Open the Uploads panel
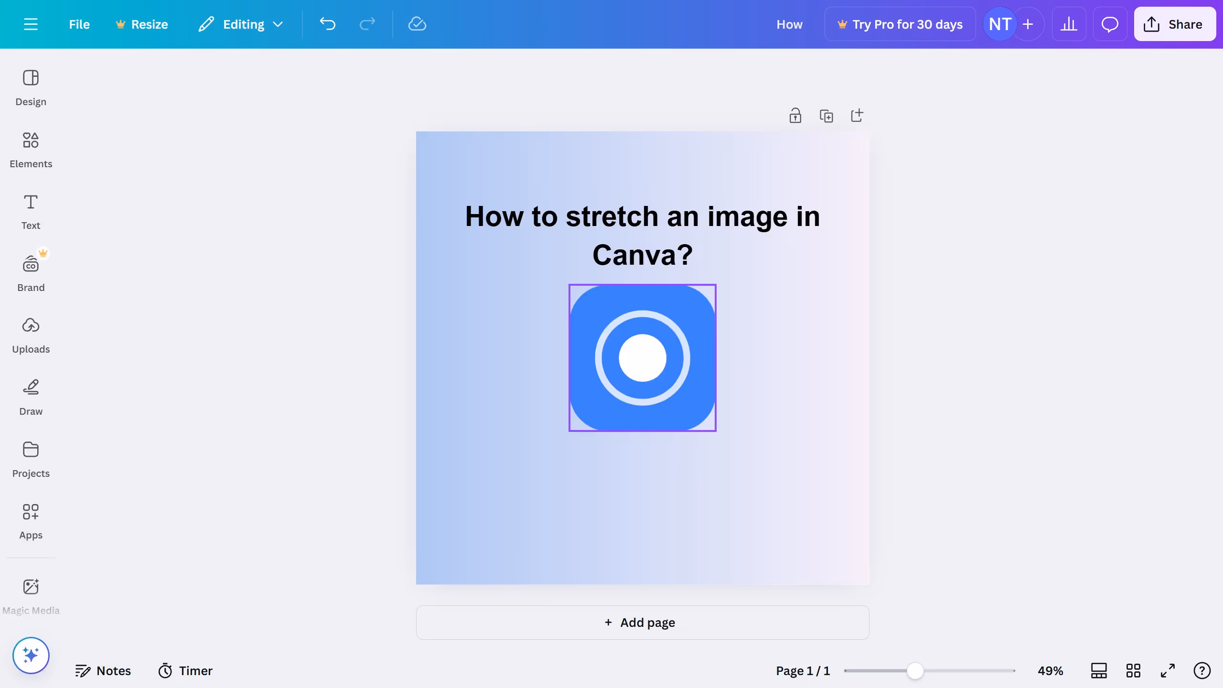Image resolution: width=1223 pixels, height=688 pixels. pos(31,334)
